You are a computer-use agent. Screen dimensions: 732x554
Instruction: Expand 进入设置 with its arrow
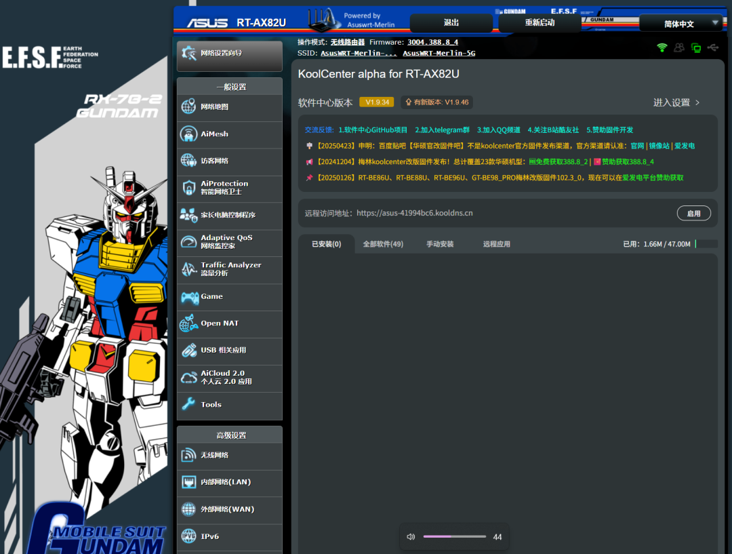click(697, 103)
